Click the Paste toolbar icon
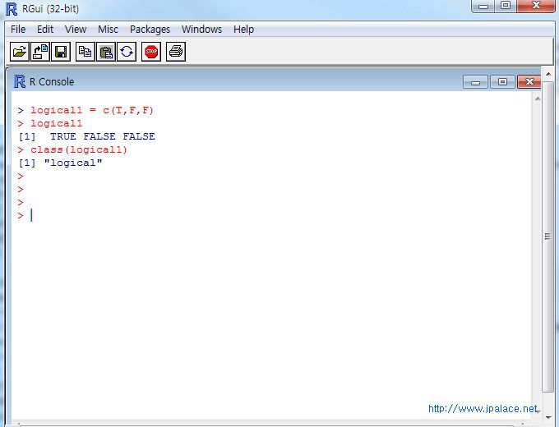This screenshot has width=559, height=427. tap(106, 52)
